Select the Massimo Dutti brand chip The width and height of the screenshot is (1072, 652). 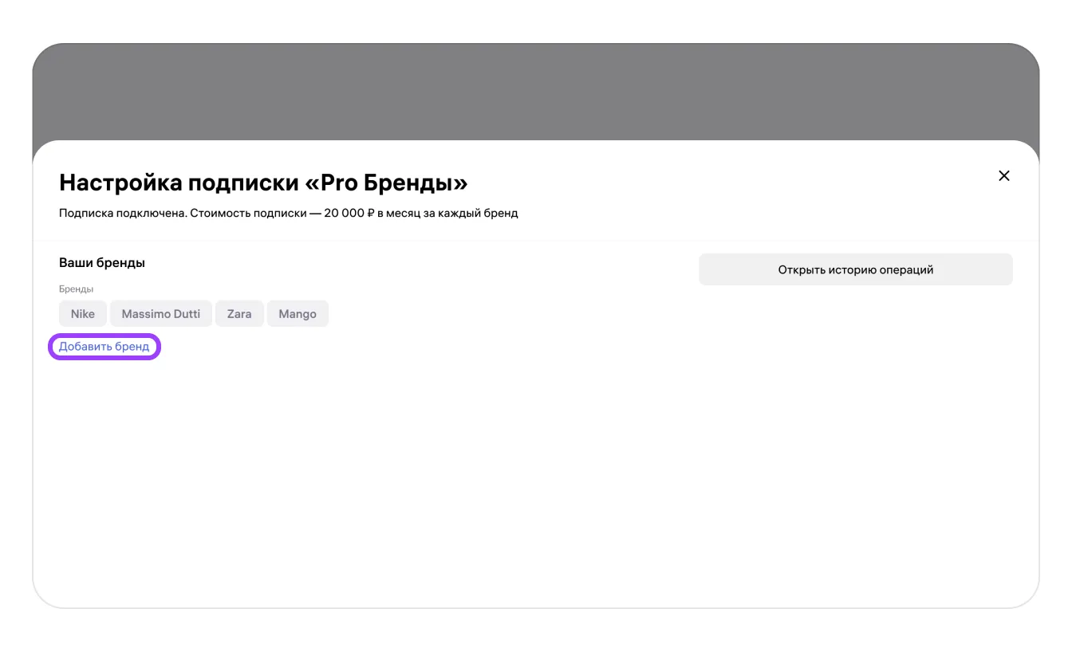tap(161, 314)
